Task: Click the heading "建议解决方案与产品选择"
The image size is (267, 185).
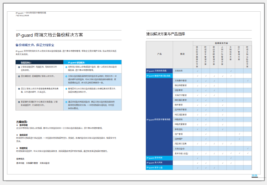Action: click(x=165, y=34)
